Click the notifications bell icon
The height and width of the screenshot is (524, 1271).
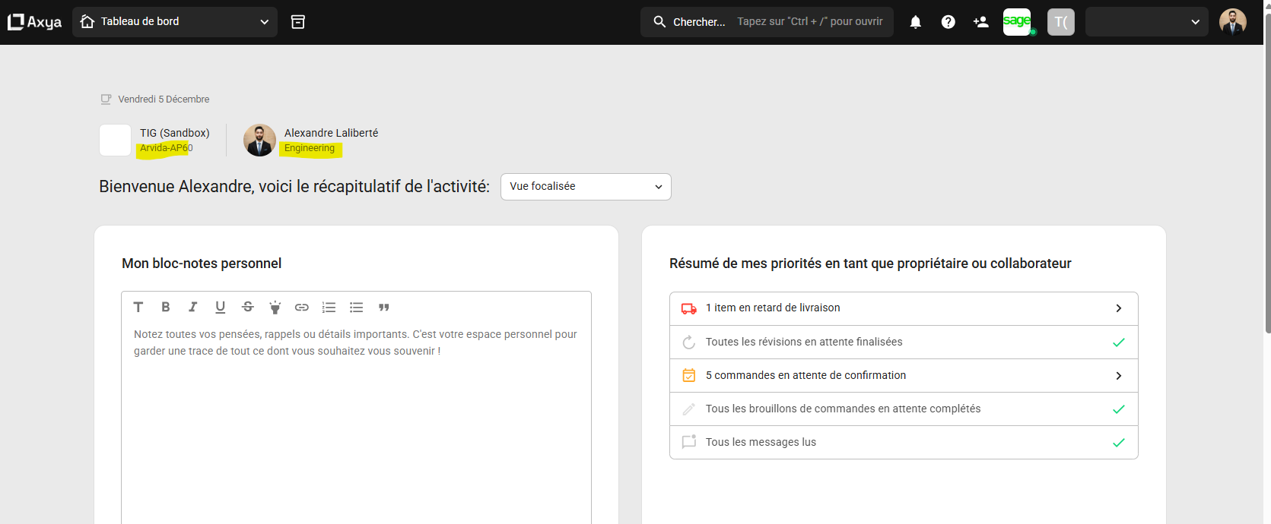[x=915, y=22]
